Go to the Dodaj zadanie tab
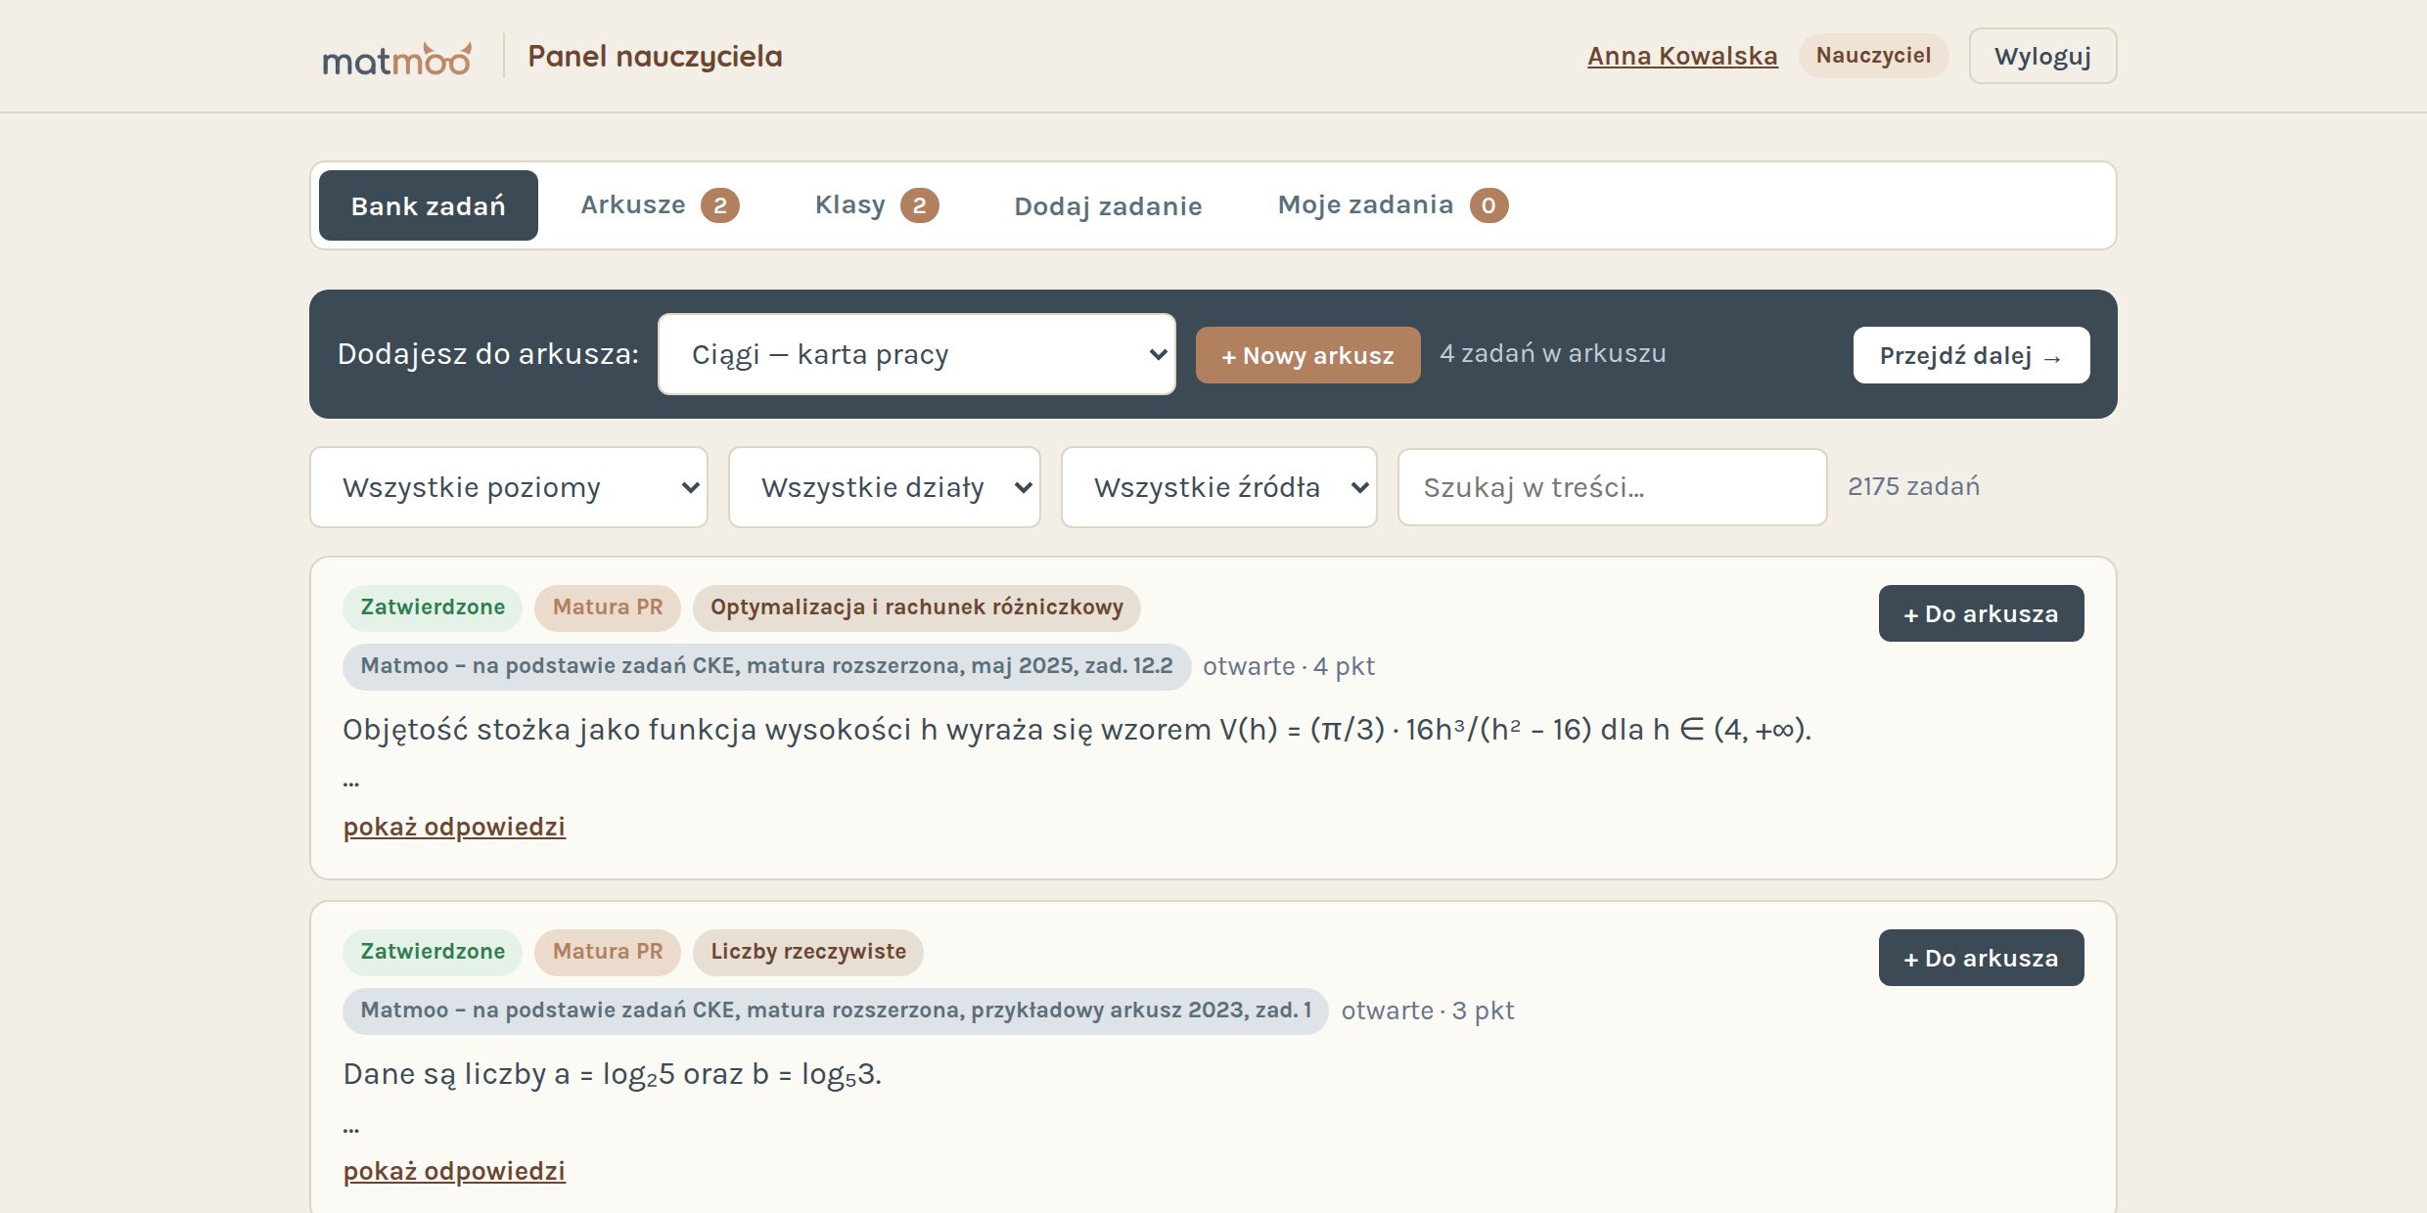This screenshot has width=2427, height=1213. point(1108,205)
